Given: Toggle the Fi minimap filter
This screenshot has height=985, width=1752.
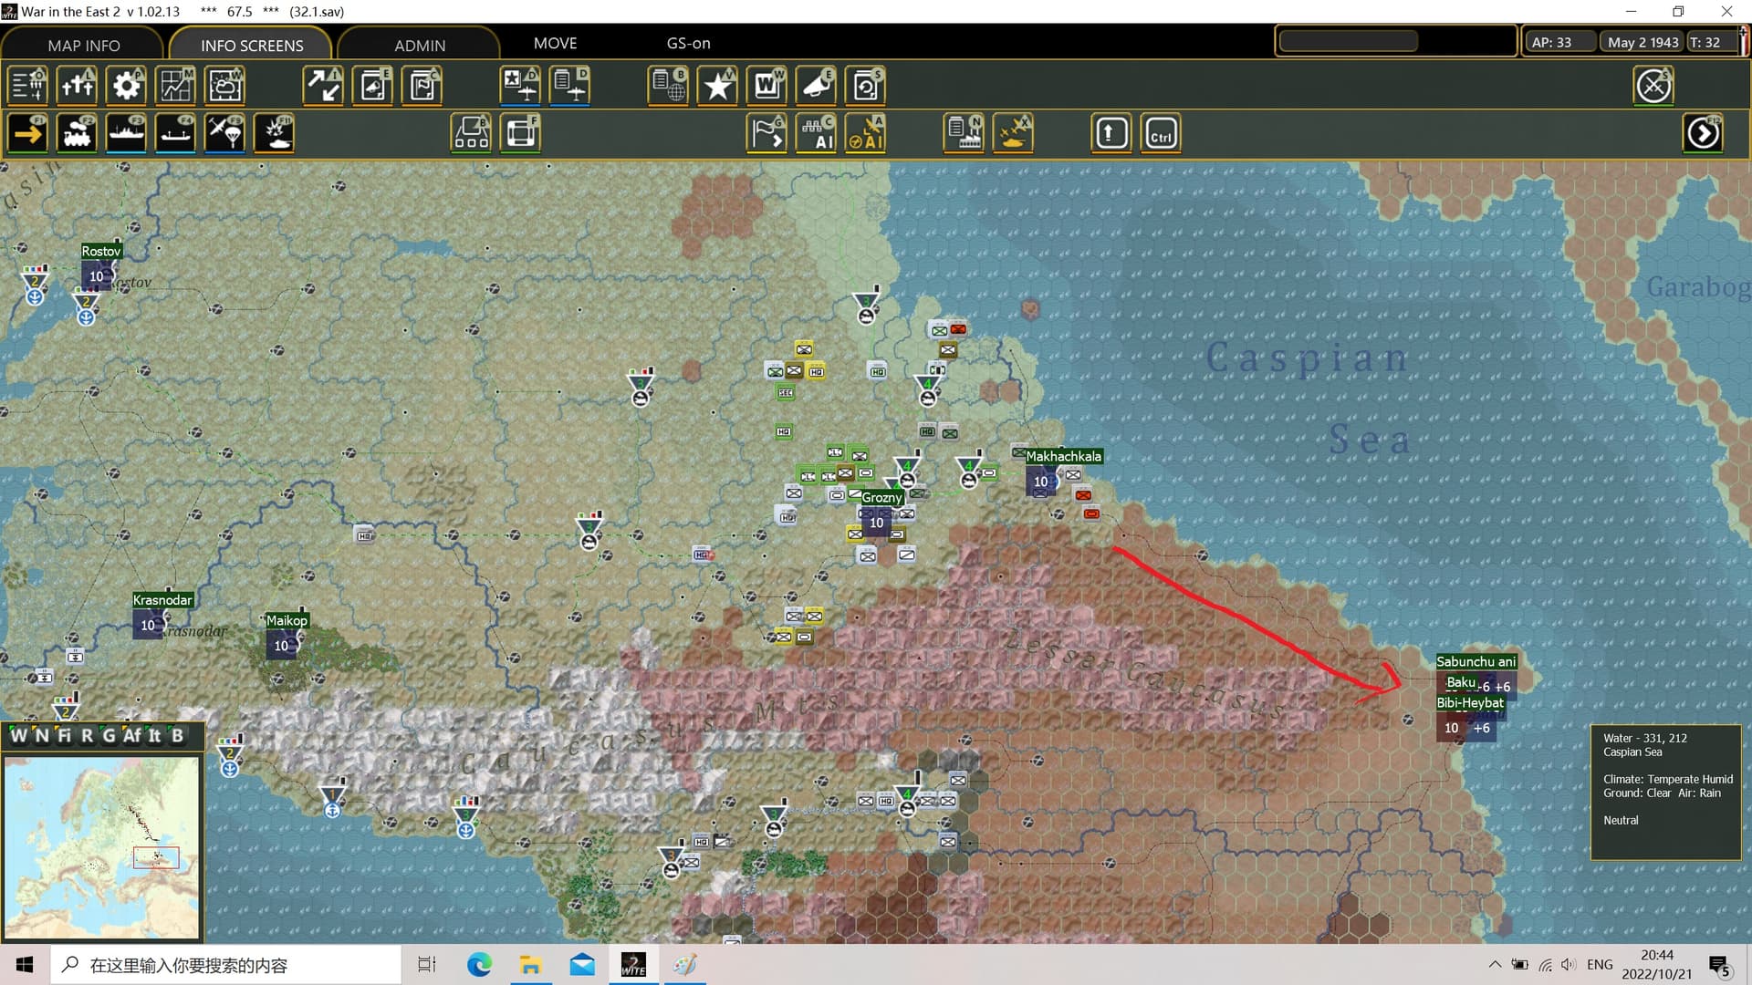Looking at the screenshot, I should click(x=64, y=735).
